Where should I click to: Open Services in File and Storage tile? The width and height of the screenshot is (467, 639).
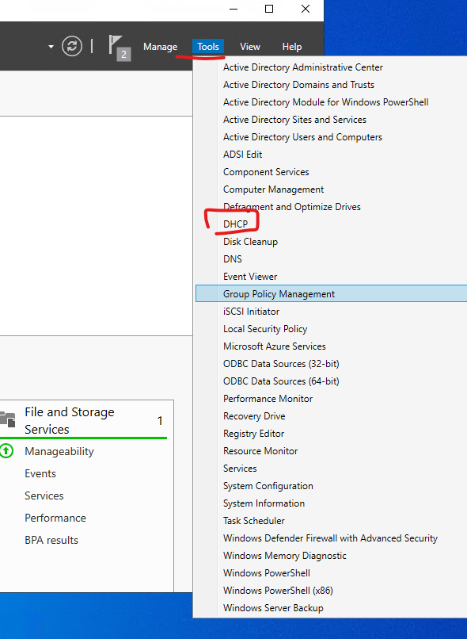coord(44,496)
